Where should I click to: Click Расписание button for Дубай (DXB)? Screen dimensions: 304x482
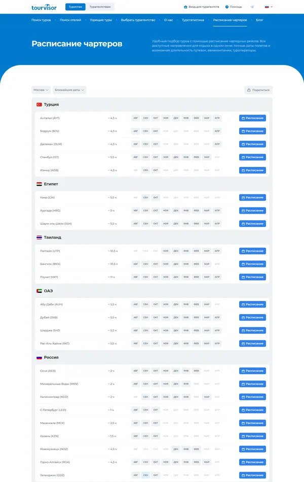253,317
